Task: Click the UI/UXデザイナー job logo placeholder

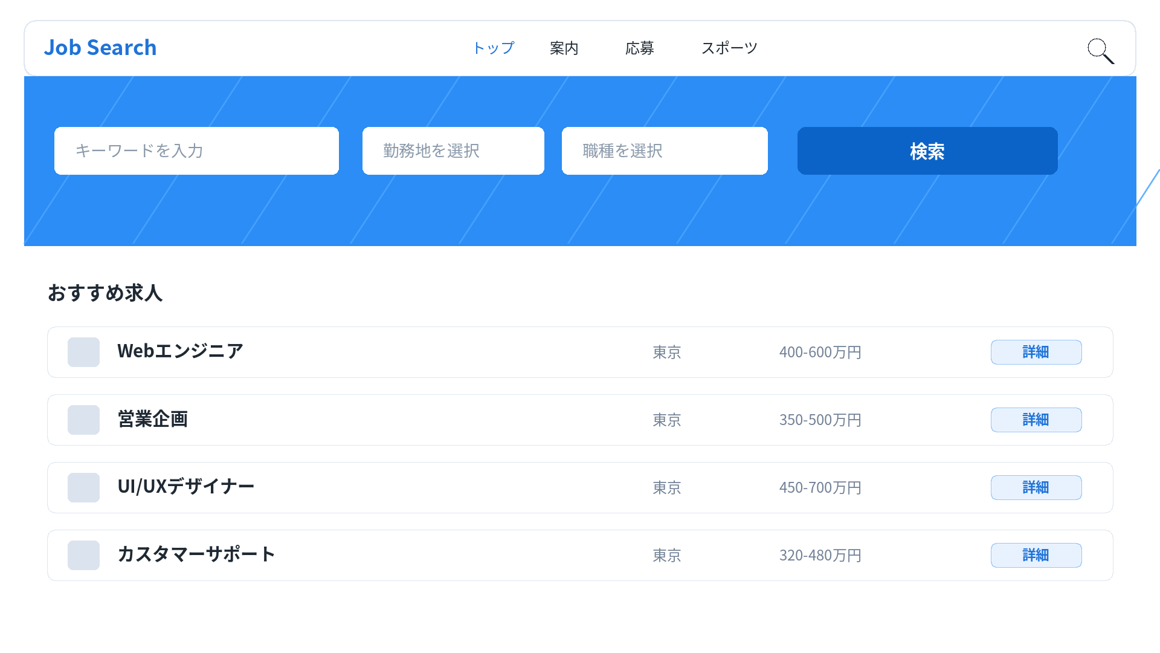Action: [x=83, y=487]
